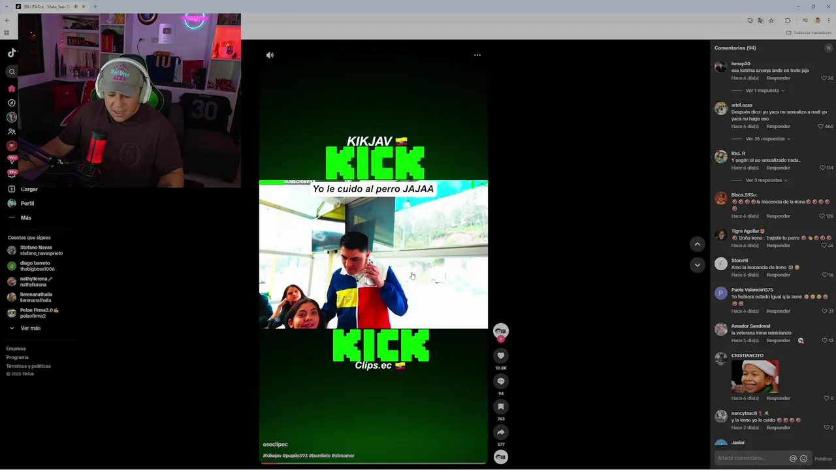Open a new Chrome tab with plus button
The image size is (836, 470).
click(95, 7)
